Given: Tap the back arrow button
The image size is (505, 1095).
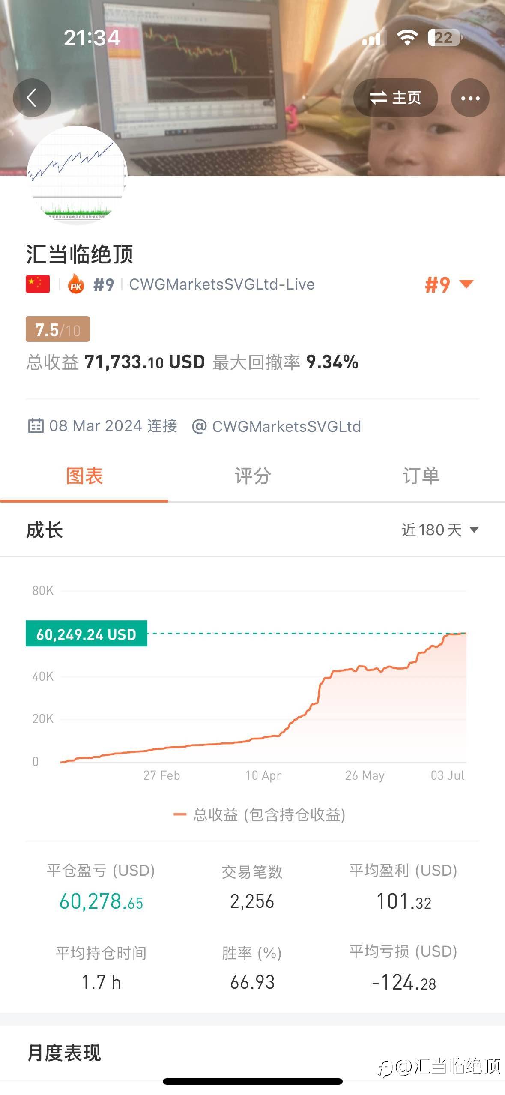Looking at the screenshot, I should (x=32, y=98).
